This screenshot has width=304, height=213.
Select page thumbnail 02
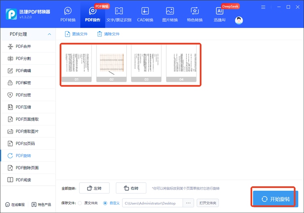pyautogui.click(x=111, y=63)
